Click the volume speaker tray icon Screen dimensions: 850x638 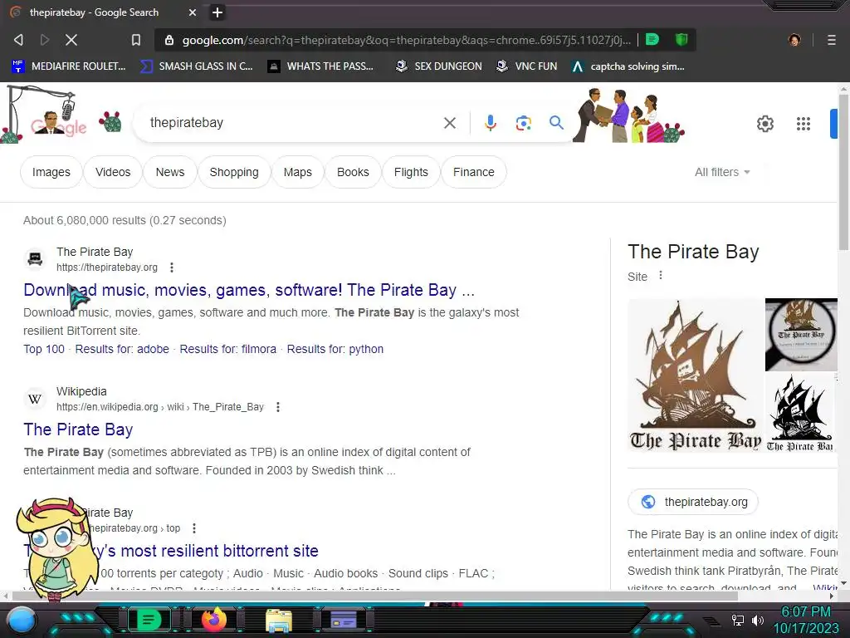(757, 620)
